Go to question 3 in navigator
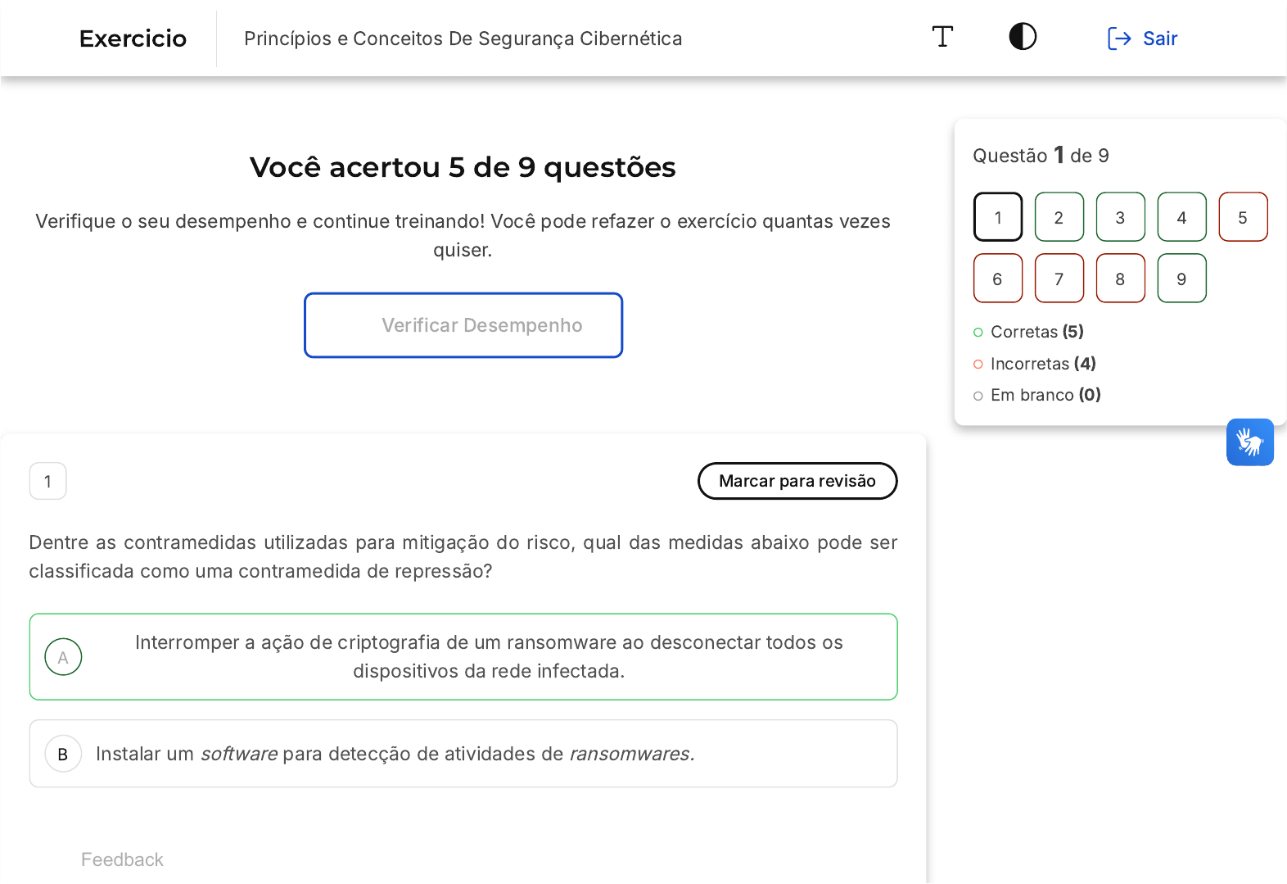 [1120, 217]
